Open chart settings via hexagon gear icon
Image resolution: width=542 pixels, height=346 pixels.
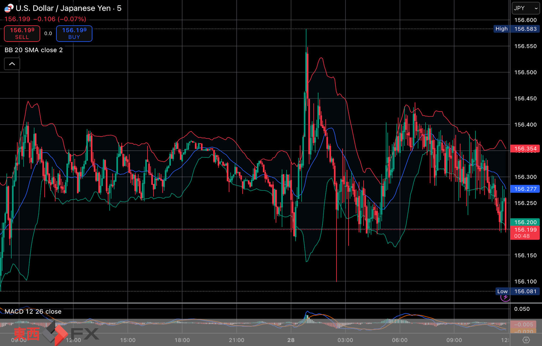526,340
